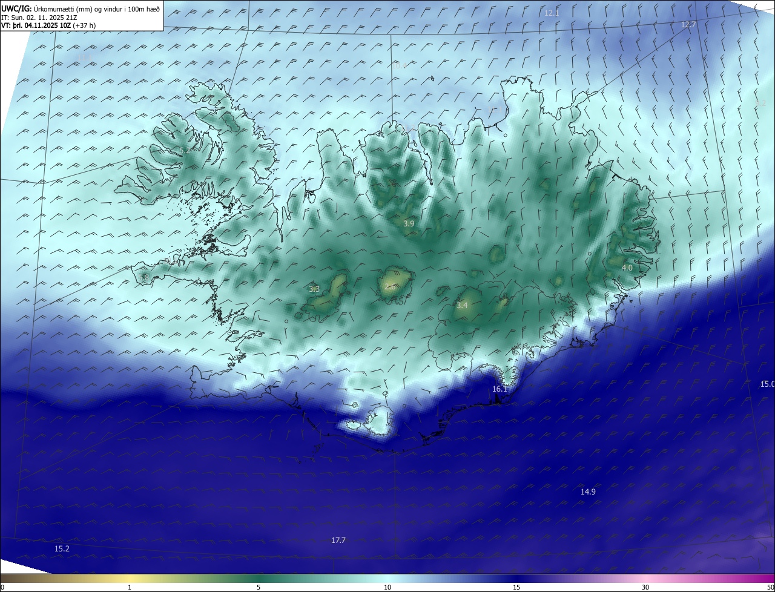Click the colorbar tick label 50
This screenshot has width=775, height=592.
771,588
